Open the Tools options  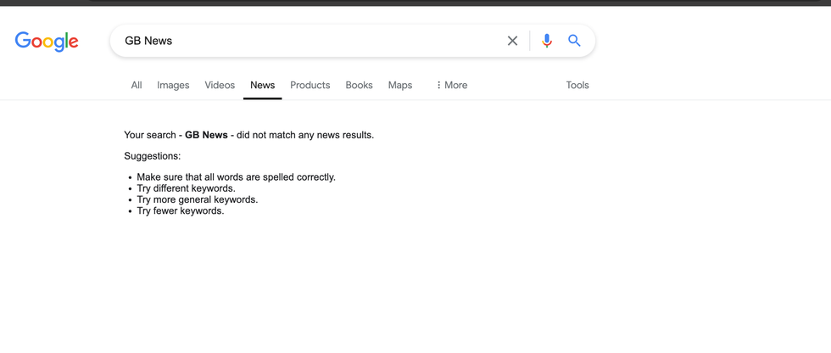pos(577,86)
